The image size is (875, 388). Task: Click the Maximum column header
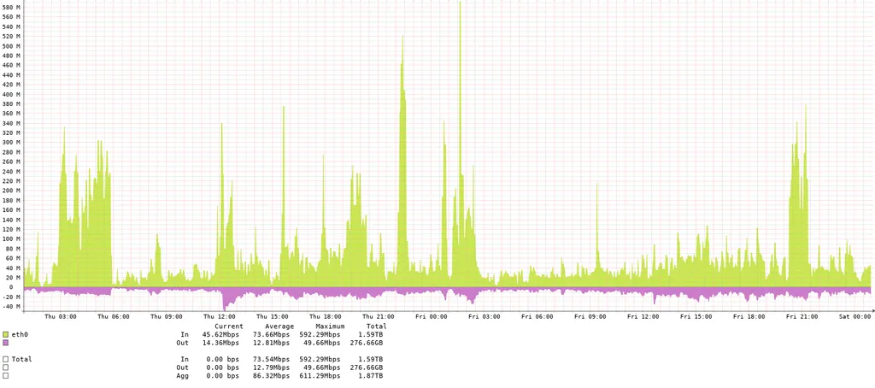click(x=329, y=326)
